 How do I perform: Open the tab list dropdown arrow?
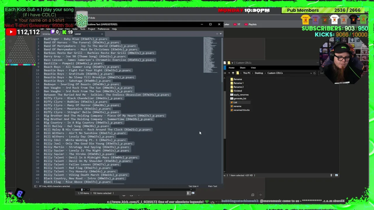pos(221,34)
